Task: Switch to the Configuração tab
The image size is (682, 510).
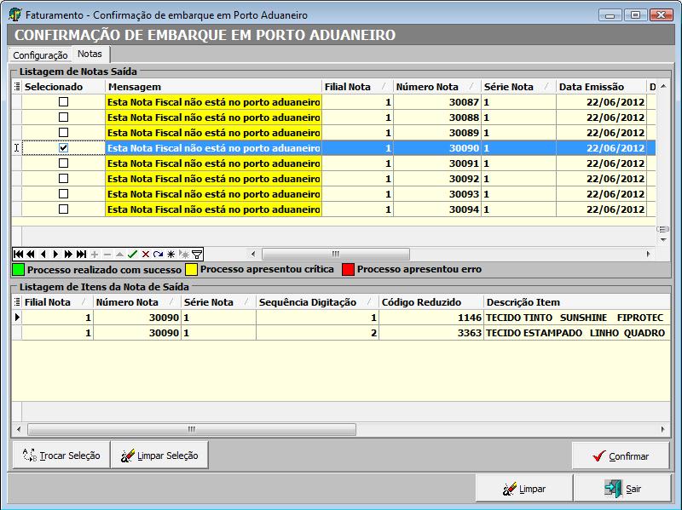Action: coord(40,54)
